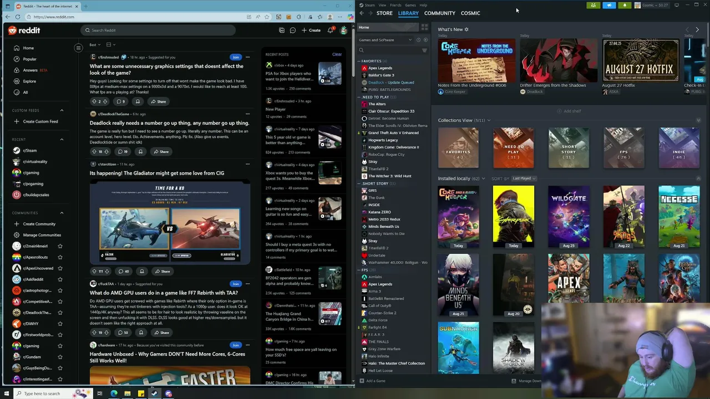Collapse Reddit sidebar with hamburger button

(x=78, y=48)
